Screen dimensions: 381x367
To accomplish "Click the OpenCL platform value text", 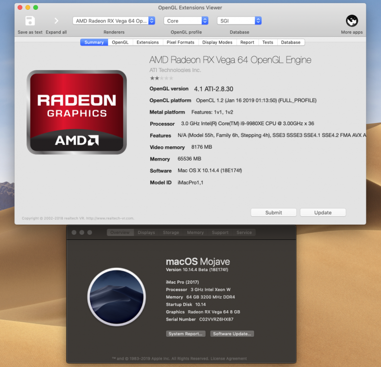I will pyautogui.click(x=256, y=100).
